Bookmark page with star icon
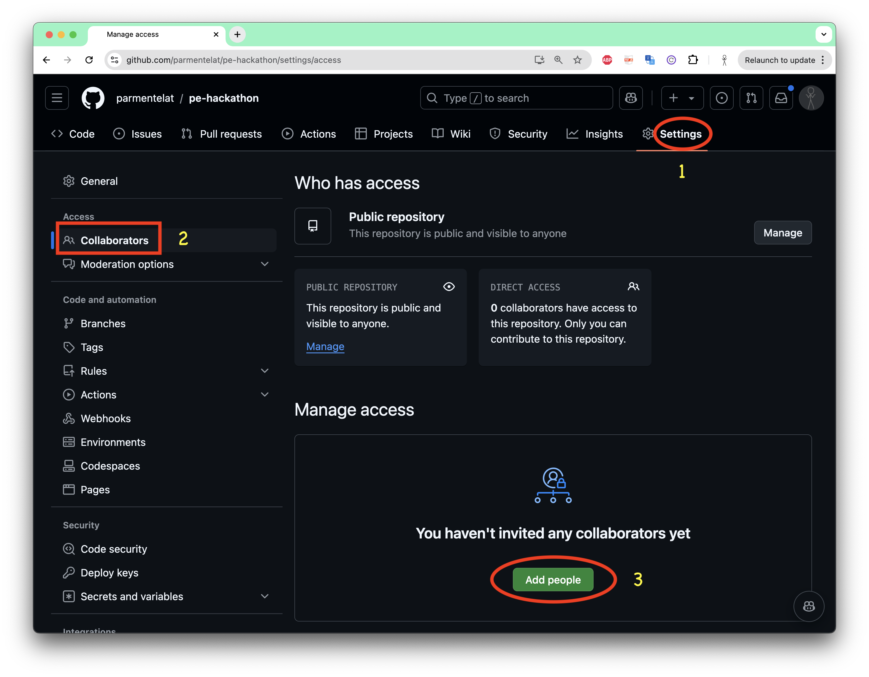 (x=577, y=60)
